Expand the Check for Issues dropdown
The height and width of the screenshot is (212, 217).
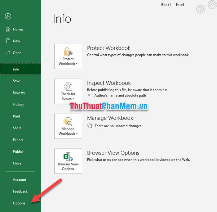coord(68,91)
